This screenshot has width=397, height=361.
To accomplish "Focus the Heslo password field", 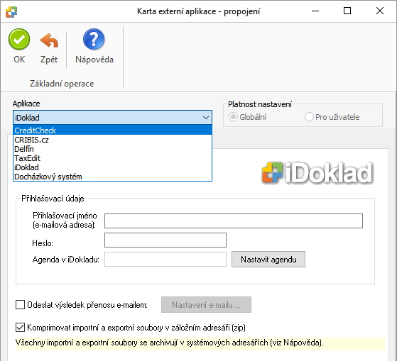I will point(165,240).
